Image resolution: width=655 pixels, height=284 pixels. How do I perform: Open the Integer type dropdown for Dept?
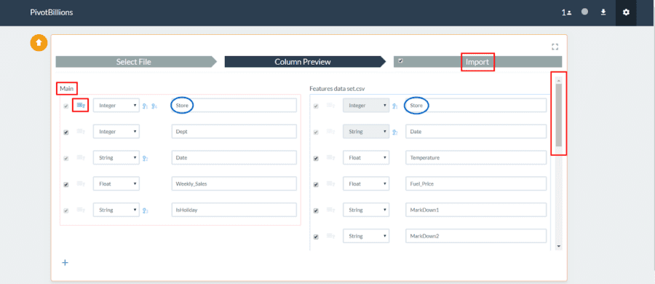click(x=116, y=131)
